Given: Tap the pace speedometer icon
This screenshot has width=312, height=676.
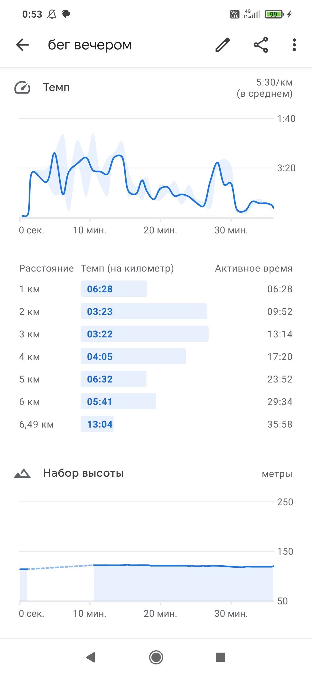Looking at the screenshot, I should [22, 88].
